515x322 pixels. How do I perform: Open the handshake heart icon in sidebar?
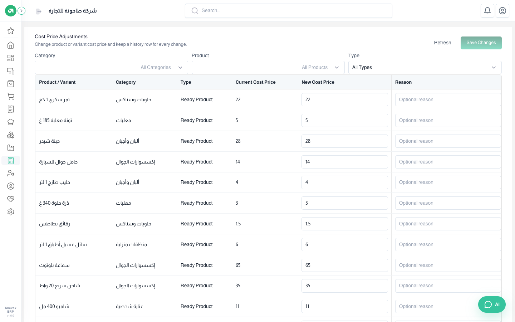pos(11,199)
